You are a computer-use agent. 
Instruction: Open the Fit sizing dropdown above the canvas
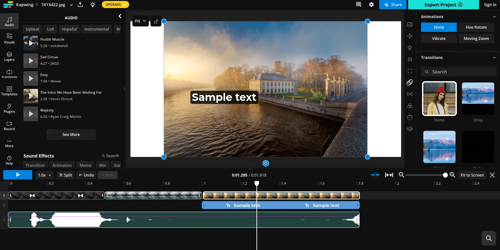click(x=140, y=21)
